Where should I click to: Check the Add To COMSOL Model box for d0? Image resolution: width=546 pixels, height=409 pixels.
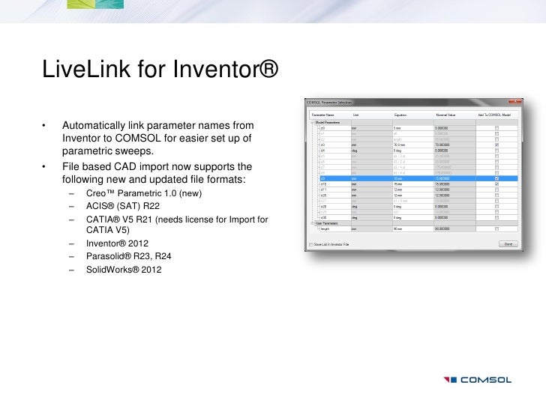click(x=497, y=128)
